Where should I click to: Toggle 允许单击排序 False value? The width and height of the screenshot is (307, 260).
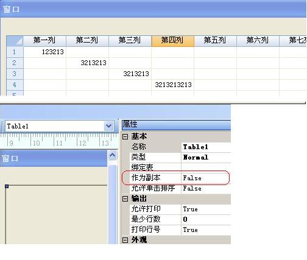[x=206, y=188]
